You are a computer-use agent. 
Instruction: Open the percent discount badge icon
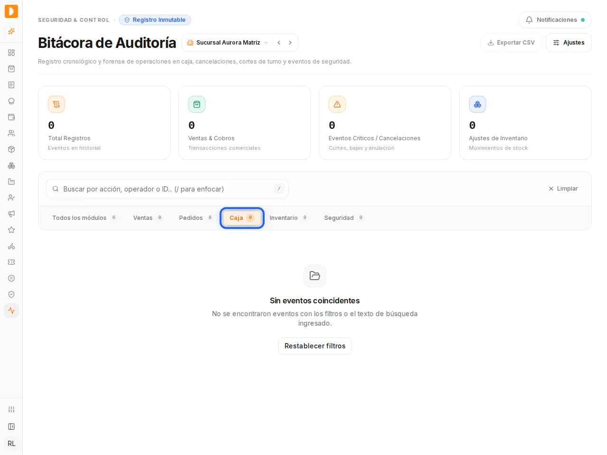click(11, 278)
